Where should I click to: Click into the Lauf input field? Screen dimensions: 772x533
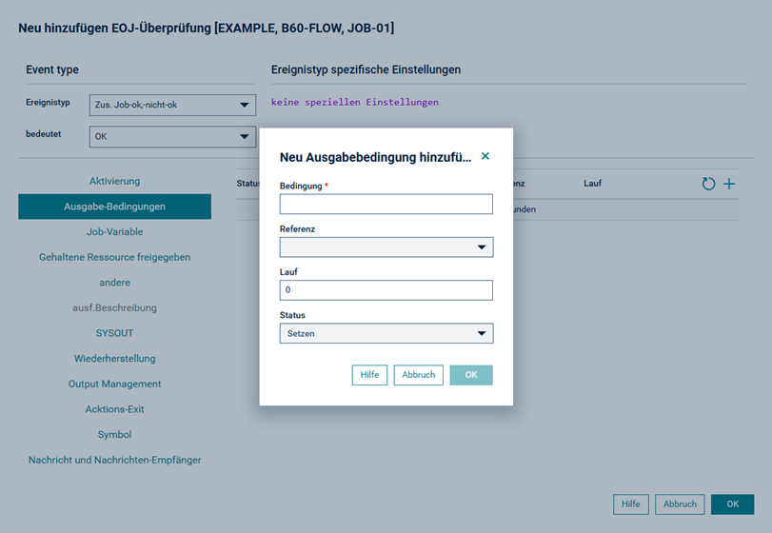[386, 290]
